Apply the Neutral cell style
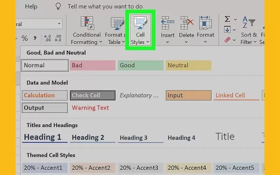The width and height of the screenshot is (280, 175). point(189,65)
